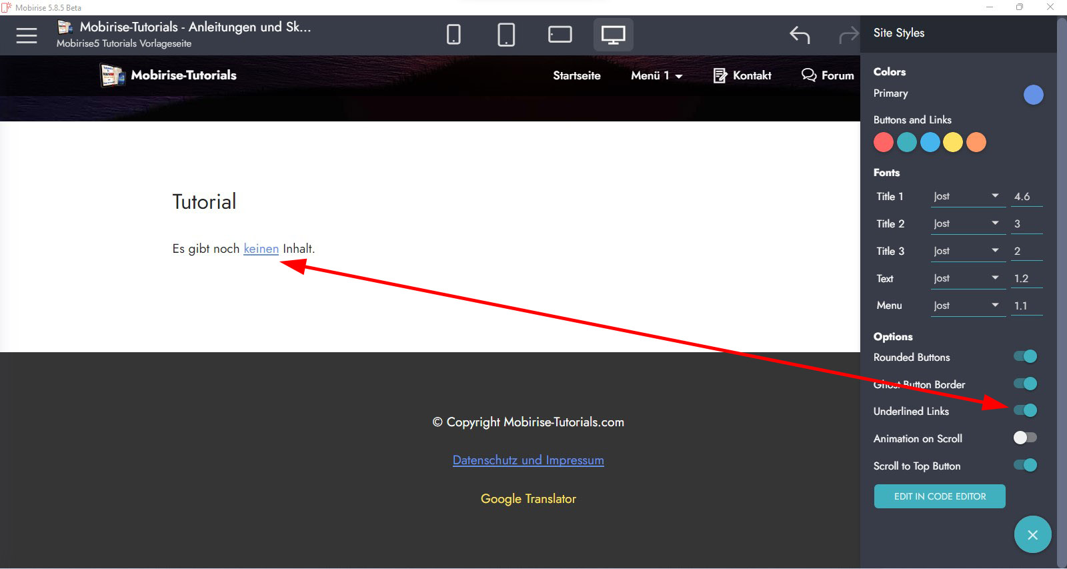1067x569 pixels.
Task: Pick the Primary color swatch
Action: click(x=1033, y=95)
